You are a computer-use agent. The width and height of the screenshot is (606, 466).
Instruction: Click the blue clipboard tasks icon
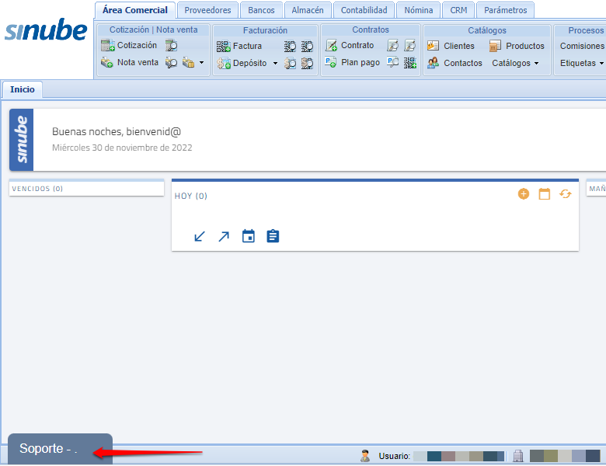(x=273, y=236)
